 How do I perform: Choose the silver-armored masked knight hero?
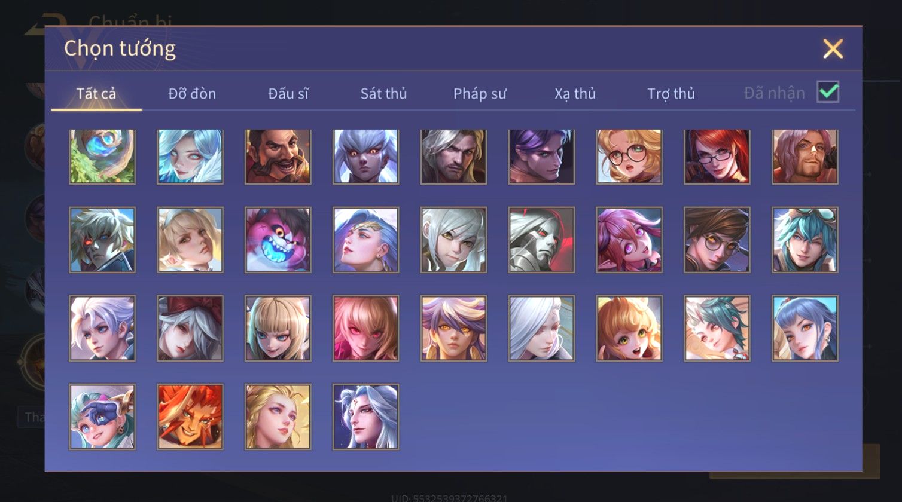pyautogui.click(x=541, y=240)
